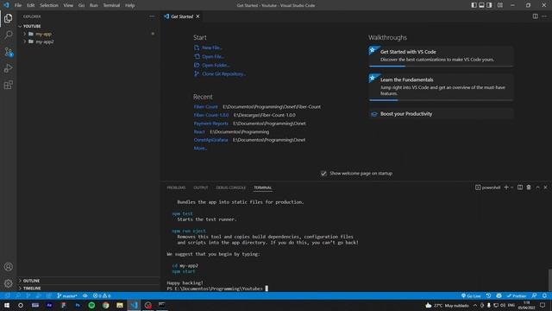Toggle the primary side bar visibility

[474, 5]
